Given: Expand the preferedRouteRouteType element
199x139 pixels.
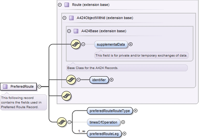Looking at the screenshot, I should (135, 111).
